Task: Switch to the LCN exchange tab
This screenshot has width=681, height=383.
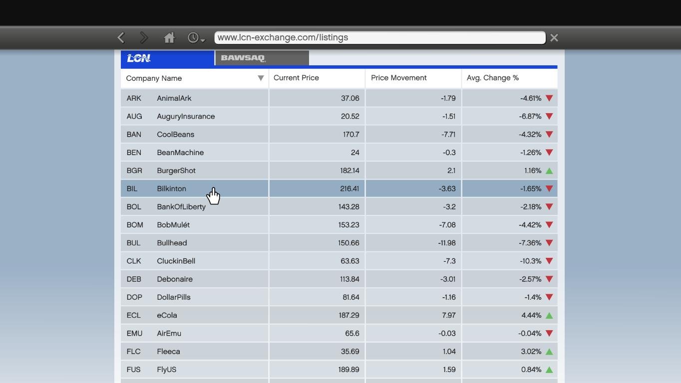Action: click(168, 58)
